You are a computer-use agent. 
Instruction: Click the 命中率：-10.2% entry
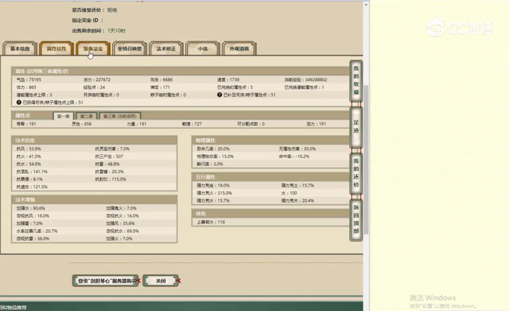(x=294, y=156)
